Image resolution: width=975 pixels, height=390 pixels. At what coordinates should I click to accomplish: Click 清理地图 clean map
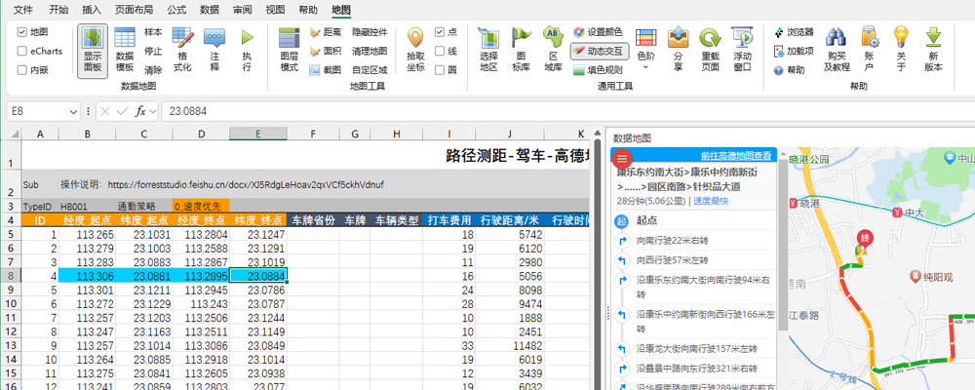[x=370, y=51]
